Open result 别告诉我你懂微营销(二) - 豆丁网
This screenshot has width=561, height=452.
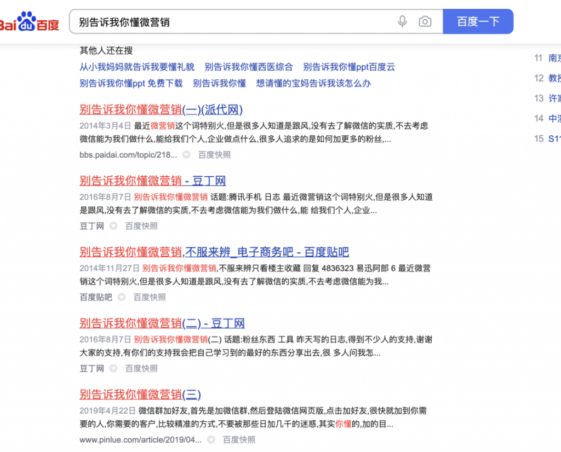[x=162, y=323]
